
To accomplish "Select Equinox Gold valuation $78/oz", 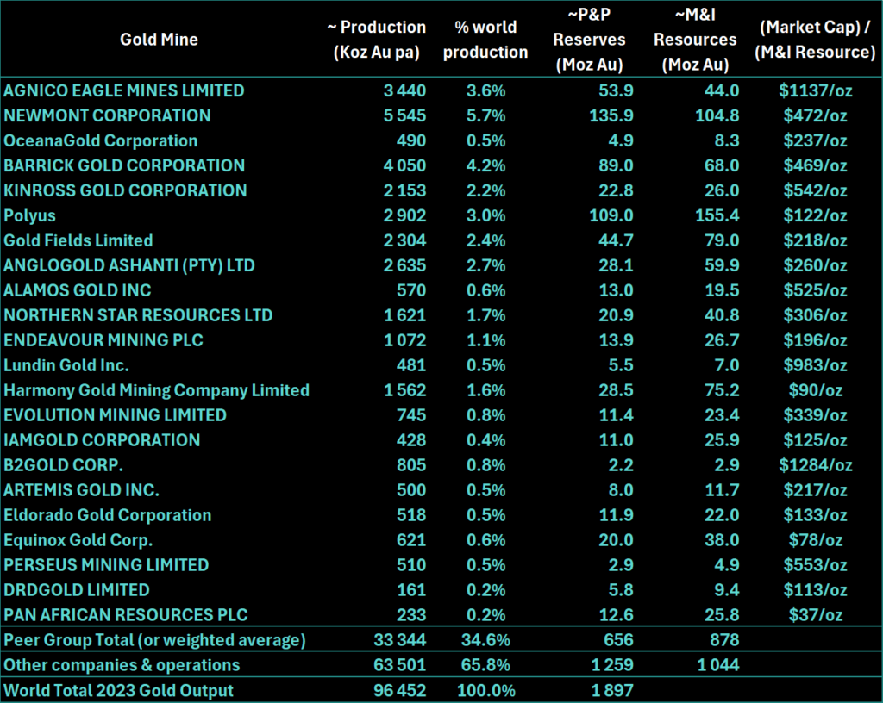I will tap(816, 540).
